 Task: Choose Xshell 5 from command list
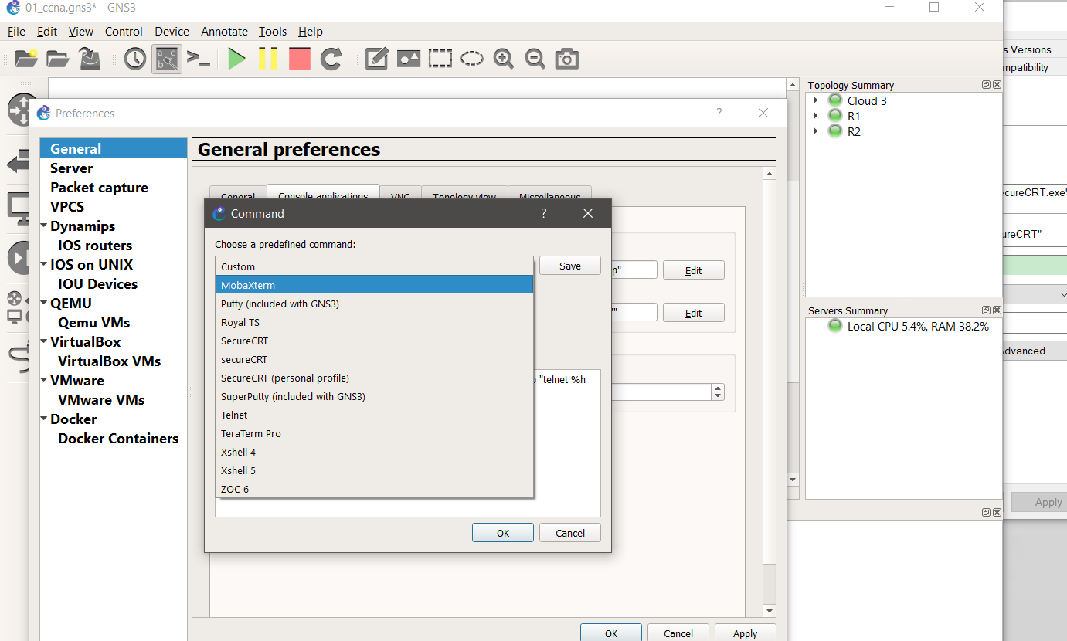click(x=374, y=470)
